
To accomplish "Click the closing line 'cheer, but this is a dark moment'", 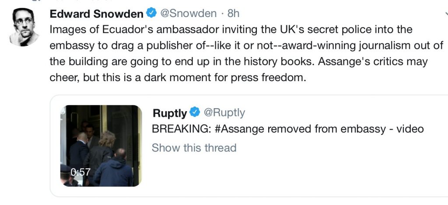I will point(178,78).
